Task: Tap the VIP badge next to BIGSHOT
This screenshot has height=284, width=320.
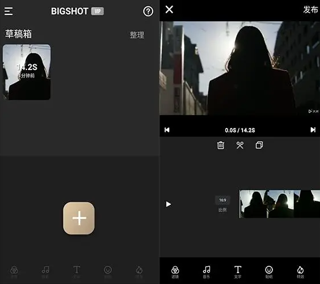Action: pyautogui.click(x=97, y=11)
